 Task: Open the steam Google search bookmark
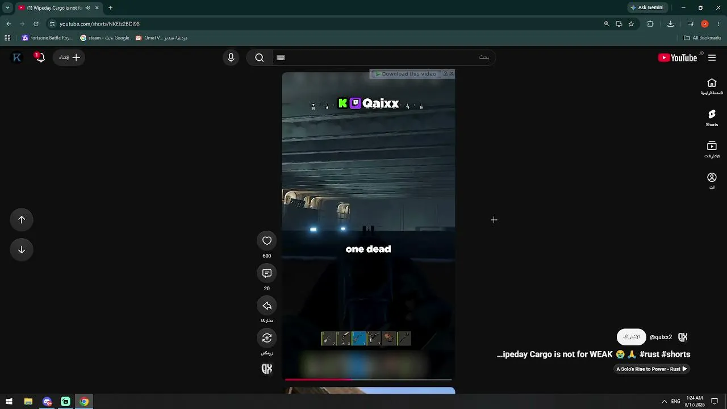(x=105, y=38)
